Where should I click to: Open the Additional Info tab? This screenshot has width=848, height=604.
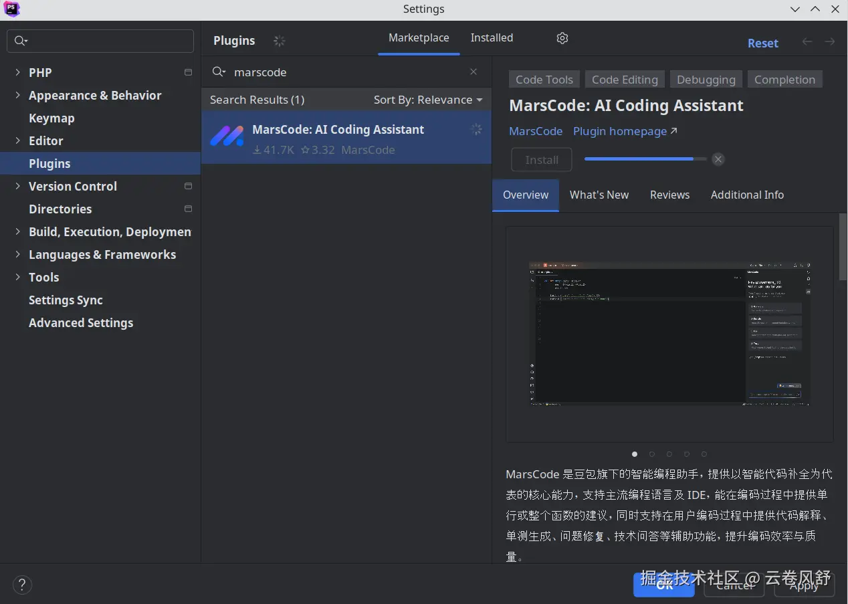point(747,195)
